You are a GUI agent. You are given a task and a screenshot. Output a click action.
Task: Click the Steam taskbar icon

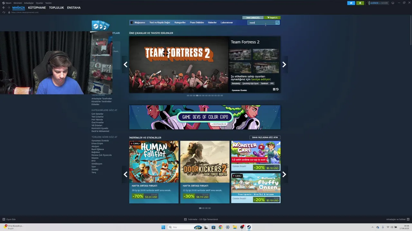coord(249,227)
